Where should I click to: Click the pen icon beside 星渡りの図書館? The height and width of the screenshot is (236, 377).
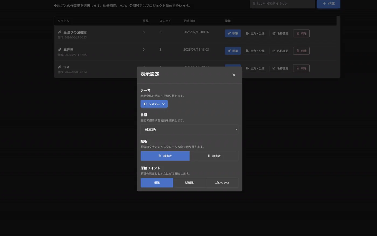coord(60,32)
